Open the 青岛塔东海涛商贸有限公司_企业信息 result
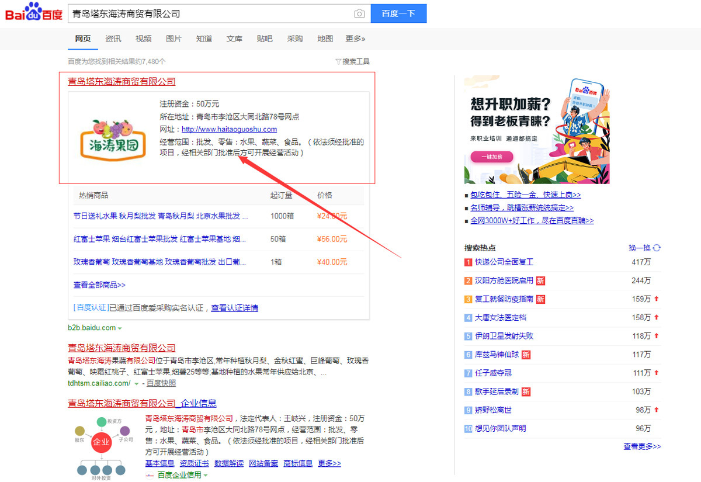Viewport: 701px width, 482px height. pos(142,403)
